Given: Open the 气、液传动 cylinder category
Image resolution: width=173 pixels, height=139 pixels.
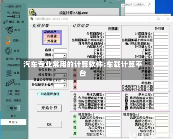Looking at the screenshot, I should (x=13, y=15).
